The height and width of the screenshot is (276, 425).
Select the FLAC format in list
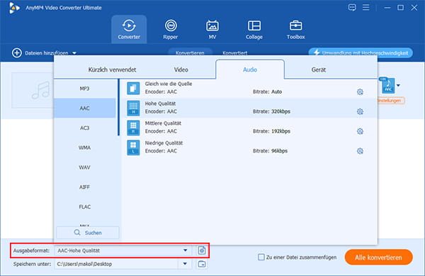tap(85, 206)
